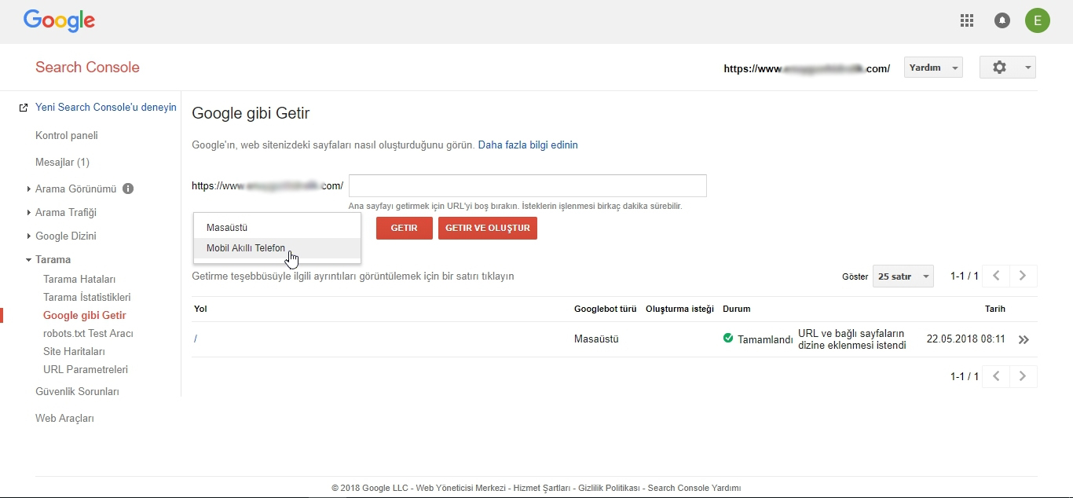Go to next page using top pagination arrow

(x=1023, y=276)
